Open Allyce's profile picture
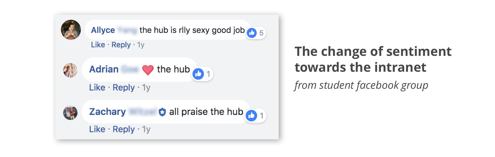Image resolution: width=495 pixels, height=157 pixels. [x=71, y=30]
